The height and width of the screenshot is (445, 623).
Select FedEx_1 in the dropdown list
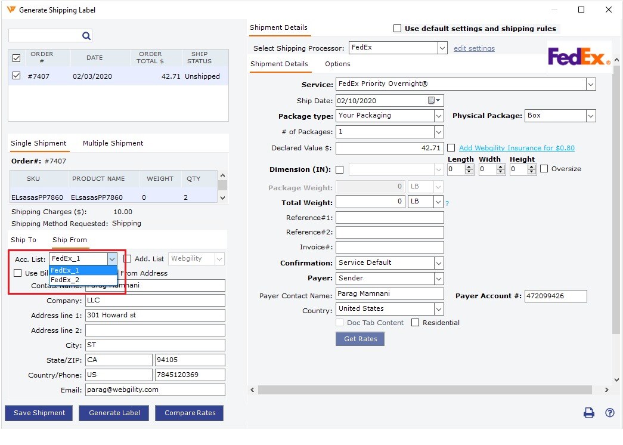pyautogui.click(x=83, y=270)
